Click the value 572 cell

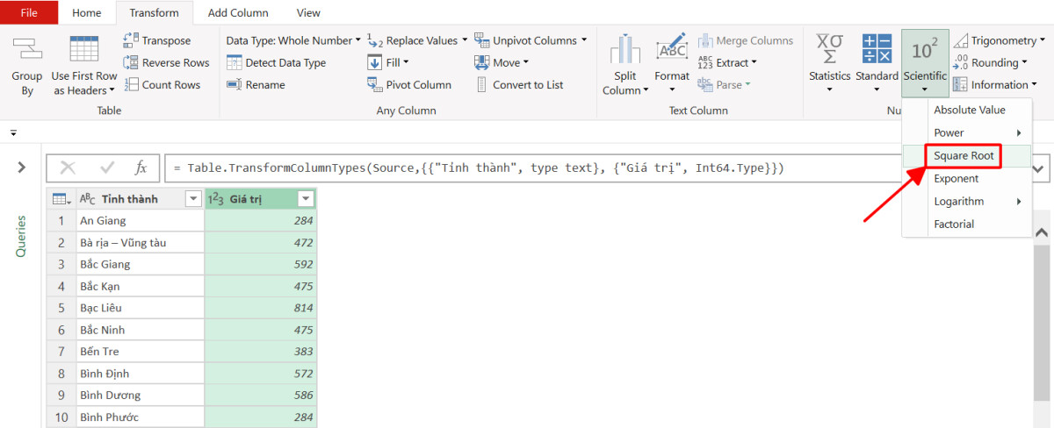tap(260, 373)
